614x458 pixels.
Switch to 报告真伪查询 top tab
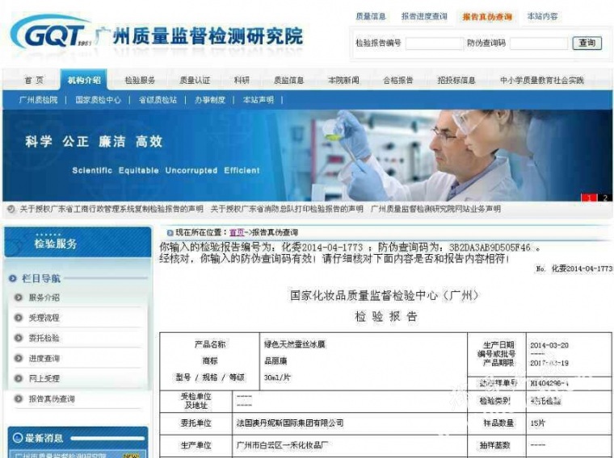click(487, 17)
